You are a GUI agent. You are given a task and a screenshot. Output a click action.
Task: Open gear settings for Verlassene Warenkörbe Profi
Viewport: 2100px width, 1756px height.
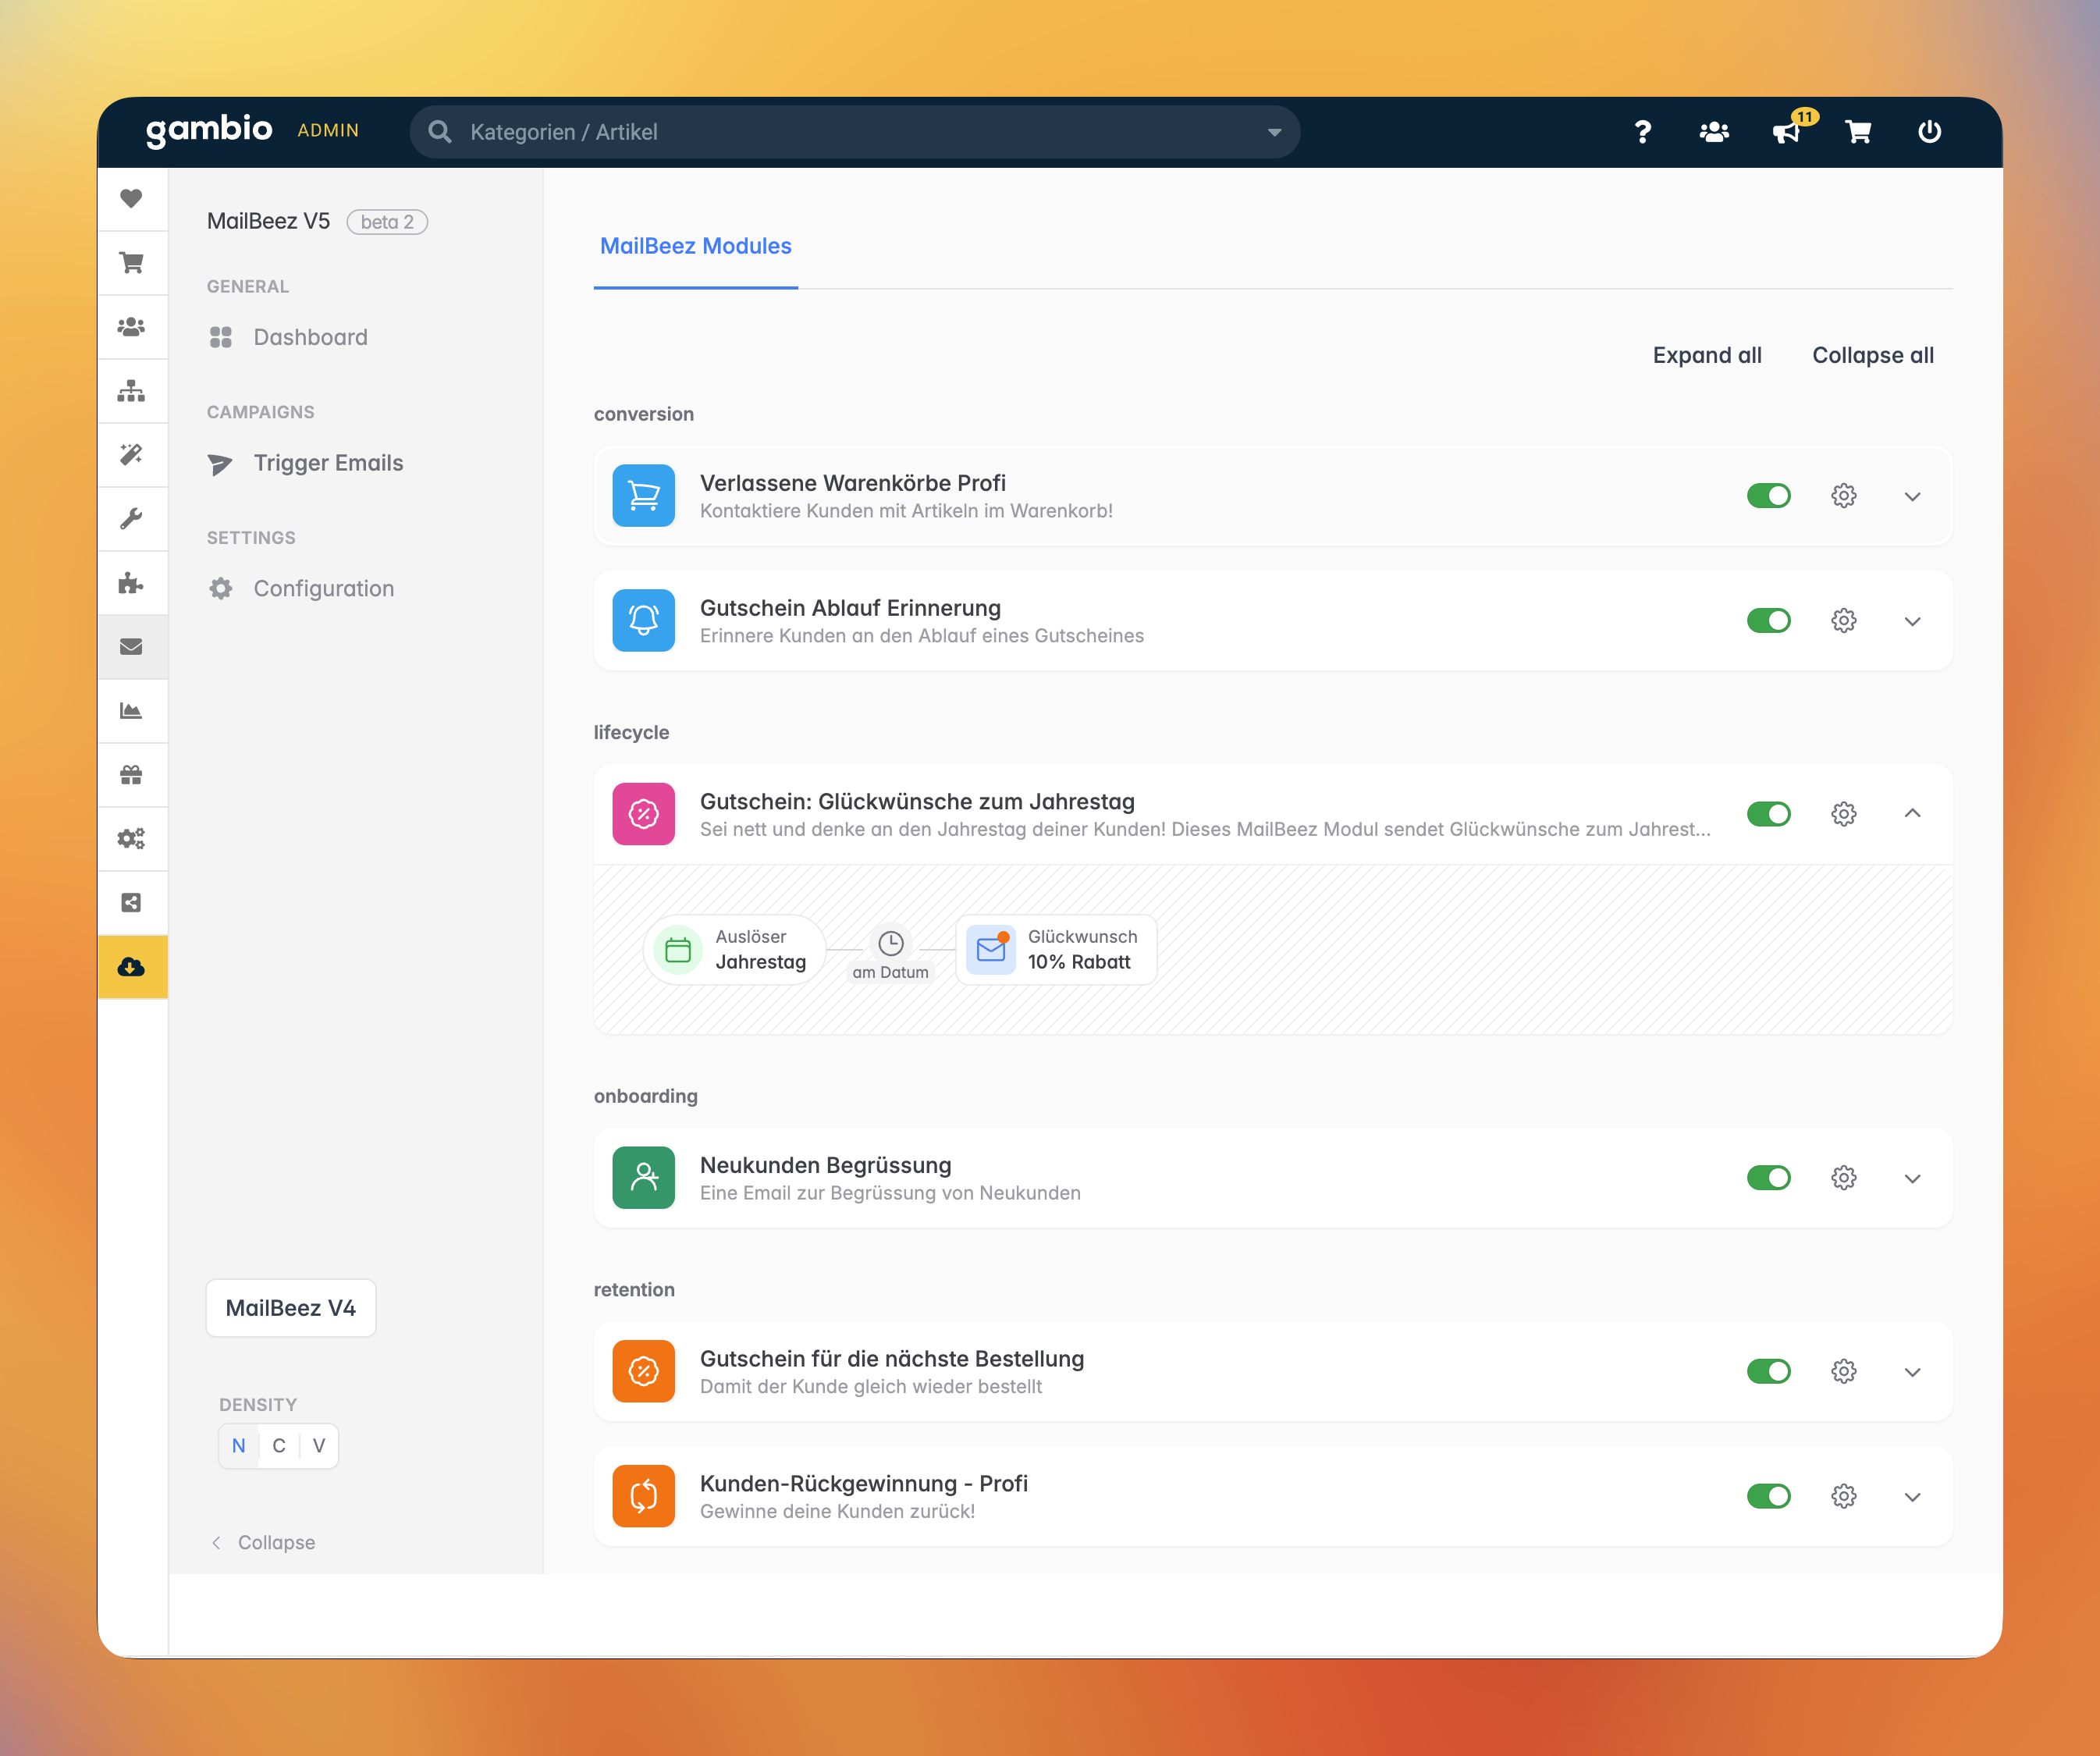tap(1843, 496)
